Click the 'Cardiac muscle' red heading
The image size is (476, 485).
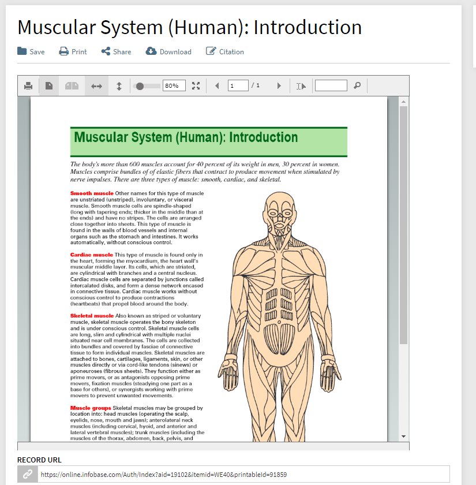[92, 255]
